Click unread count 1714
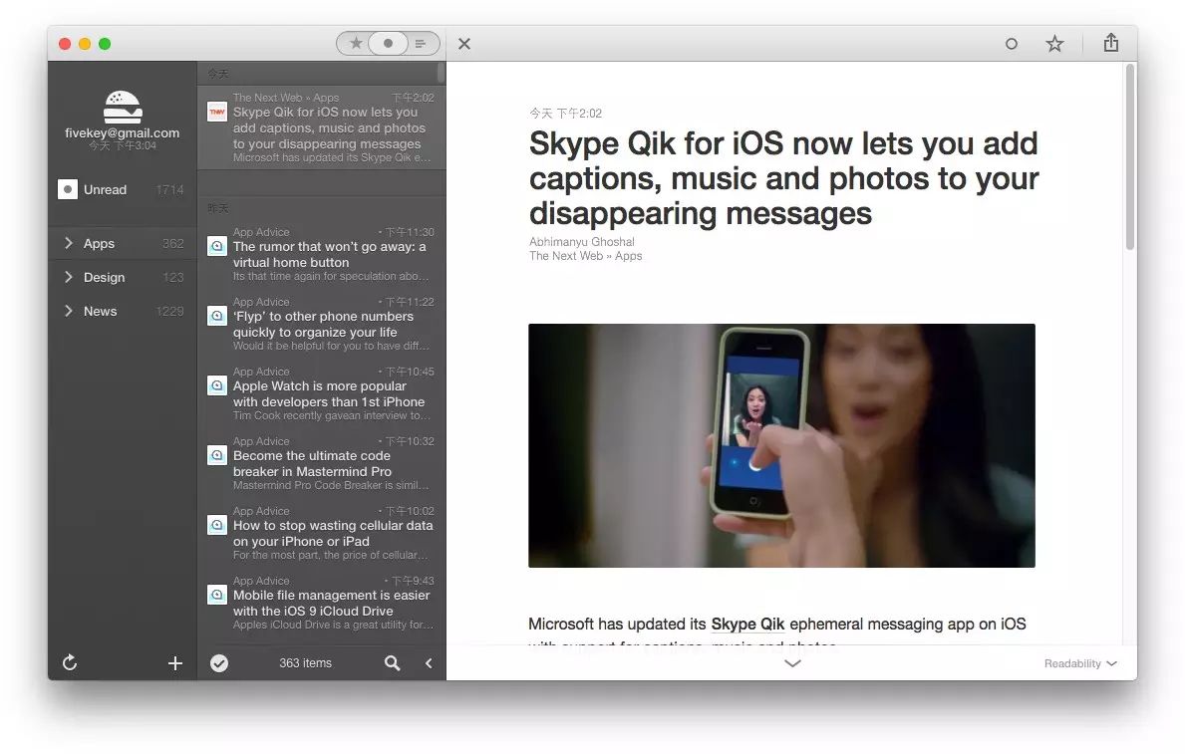The width and height of the screenshot is (1185, 754). [170, 189]
